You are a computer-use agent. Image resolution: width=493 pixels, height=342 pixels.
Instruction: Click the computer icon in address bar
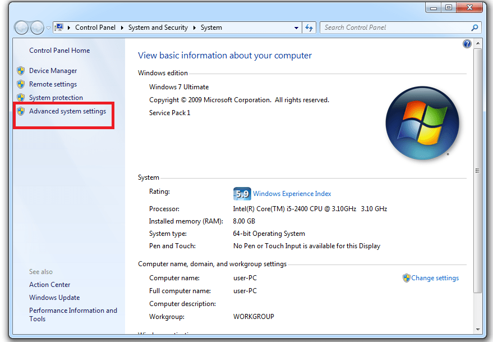[x=59, y=28]
